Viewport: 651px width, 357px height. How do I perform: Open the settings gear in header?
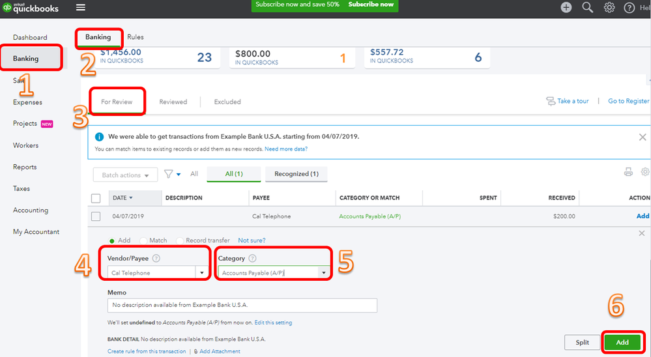609,7
